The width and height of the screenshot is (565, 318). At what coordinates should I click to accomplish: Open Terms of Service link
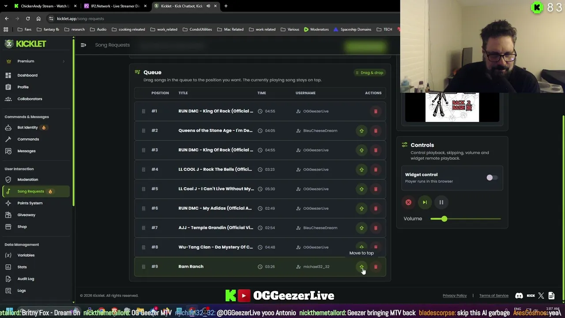coord(494,295)
